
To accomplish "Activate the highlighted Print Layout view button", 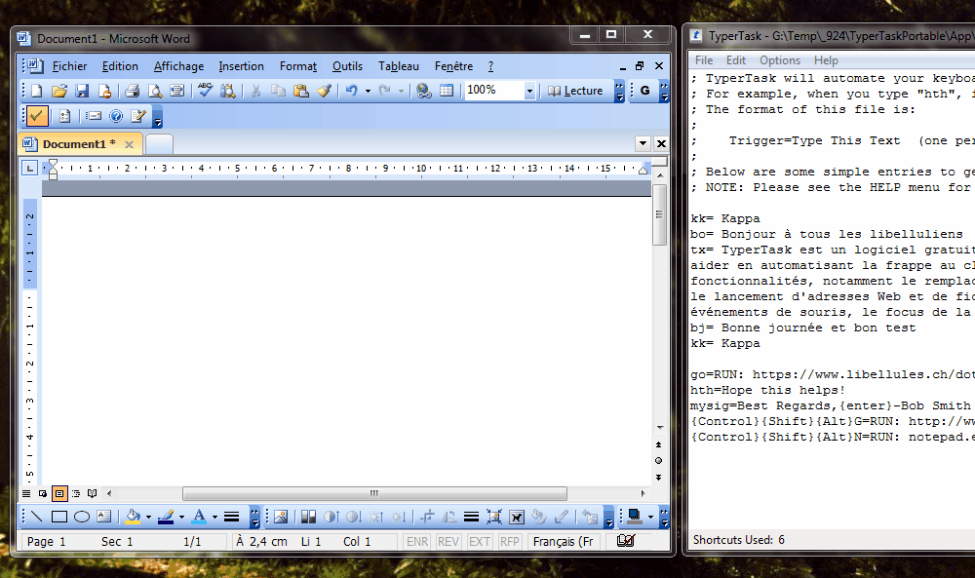I will pos(59,493).
